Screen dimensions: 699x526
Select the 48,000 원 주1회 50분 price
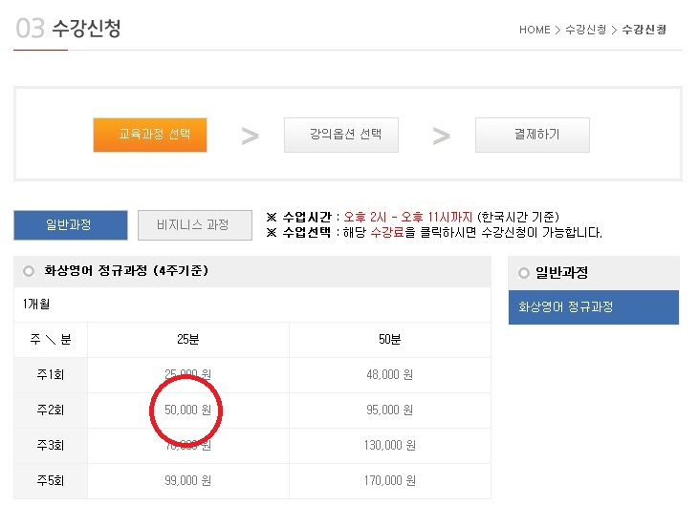[x=389, y=375]
